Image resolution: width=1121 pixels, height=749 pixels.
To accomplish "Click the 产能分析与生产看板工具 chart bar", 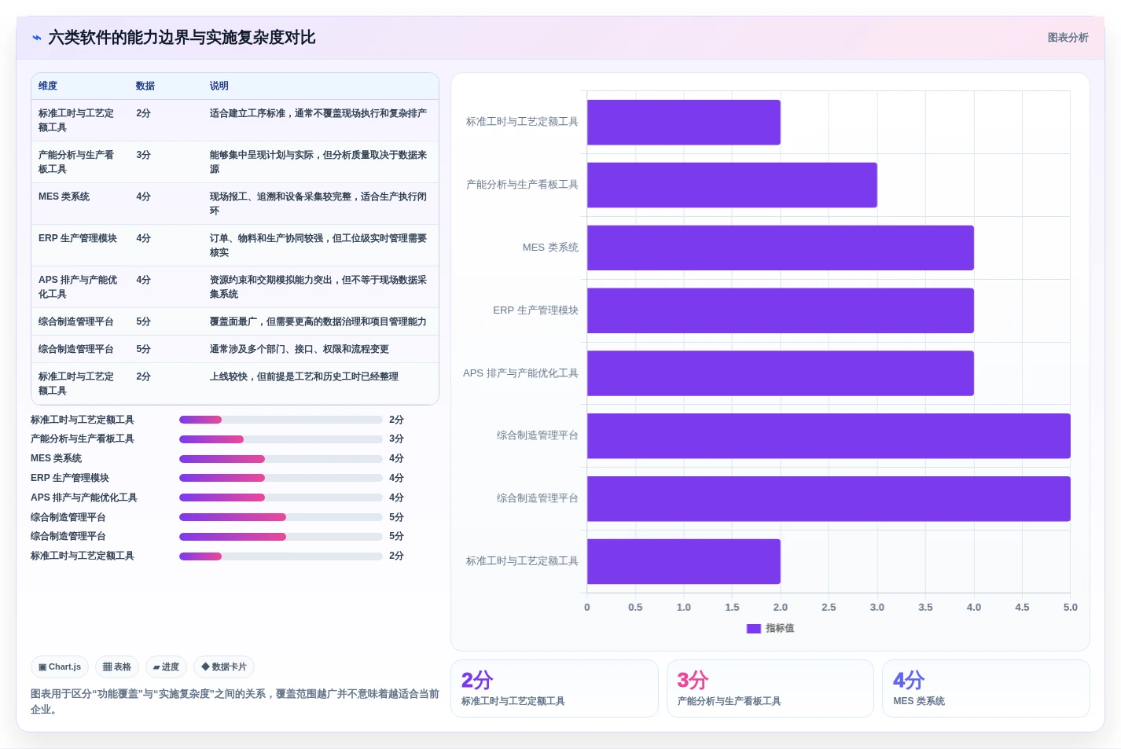I will tap(732, 185).
